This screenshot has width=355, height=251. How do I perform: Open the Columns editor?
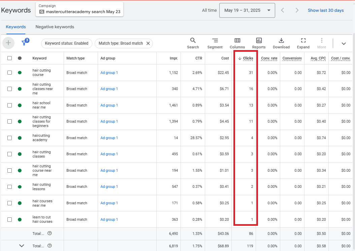237,43
